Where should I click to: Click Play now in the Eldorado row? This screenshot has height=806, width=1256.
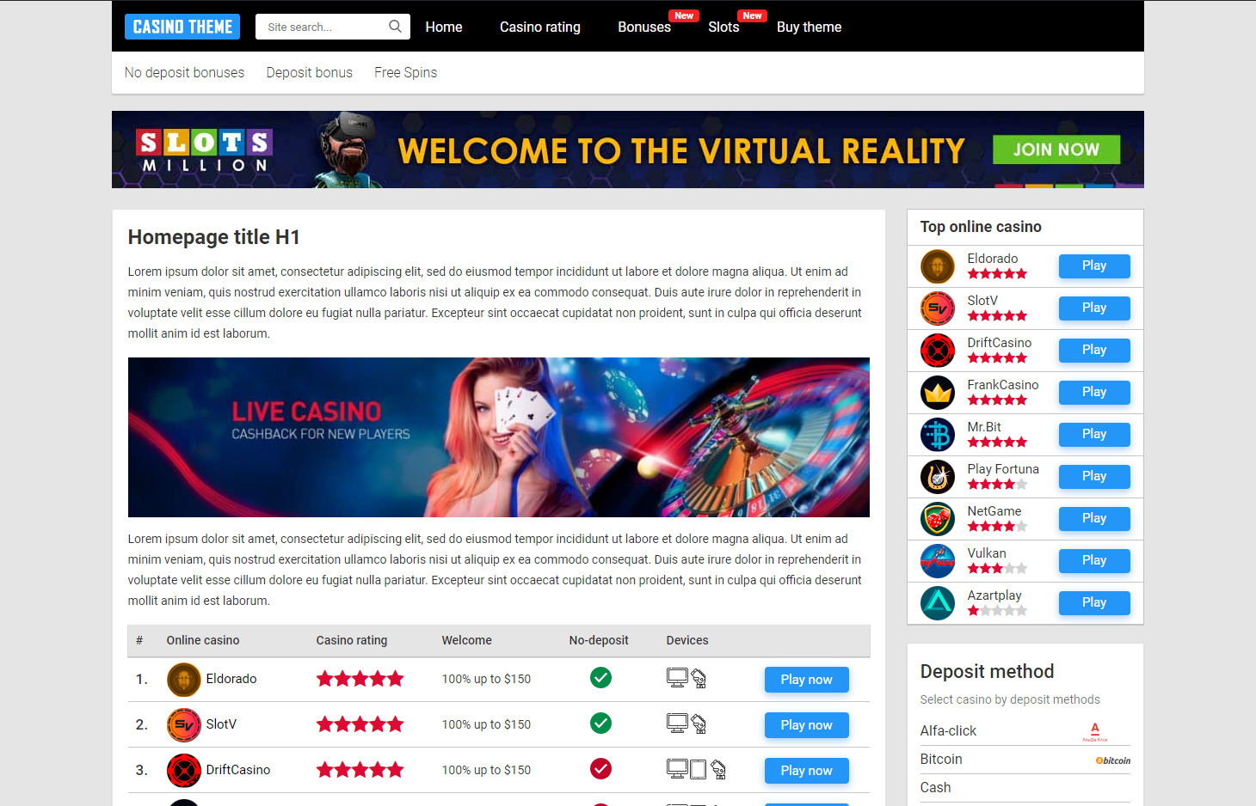pyautogui.click(x=807, y=680)
